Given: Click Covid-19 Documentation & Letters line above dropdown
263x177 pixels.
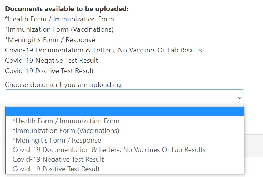Looking at the screenshot, I should point(104,50).
